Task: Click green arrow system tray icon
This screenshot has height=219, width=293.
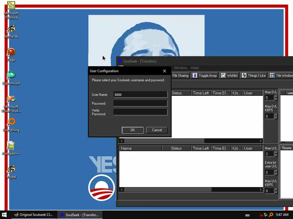Action: 266,215
